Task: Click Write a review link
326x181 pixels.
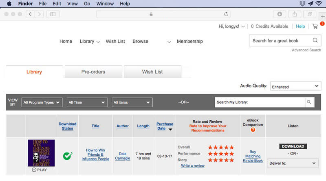Action: 192,166
